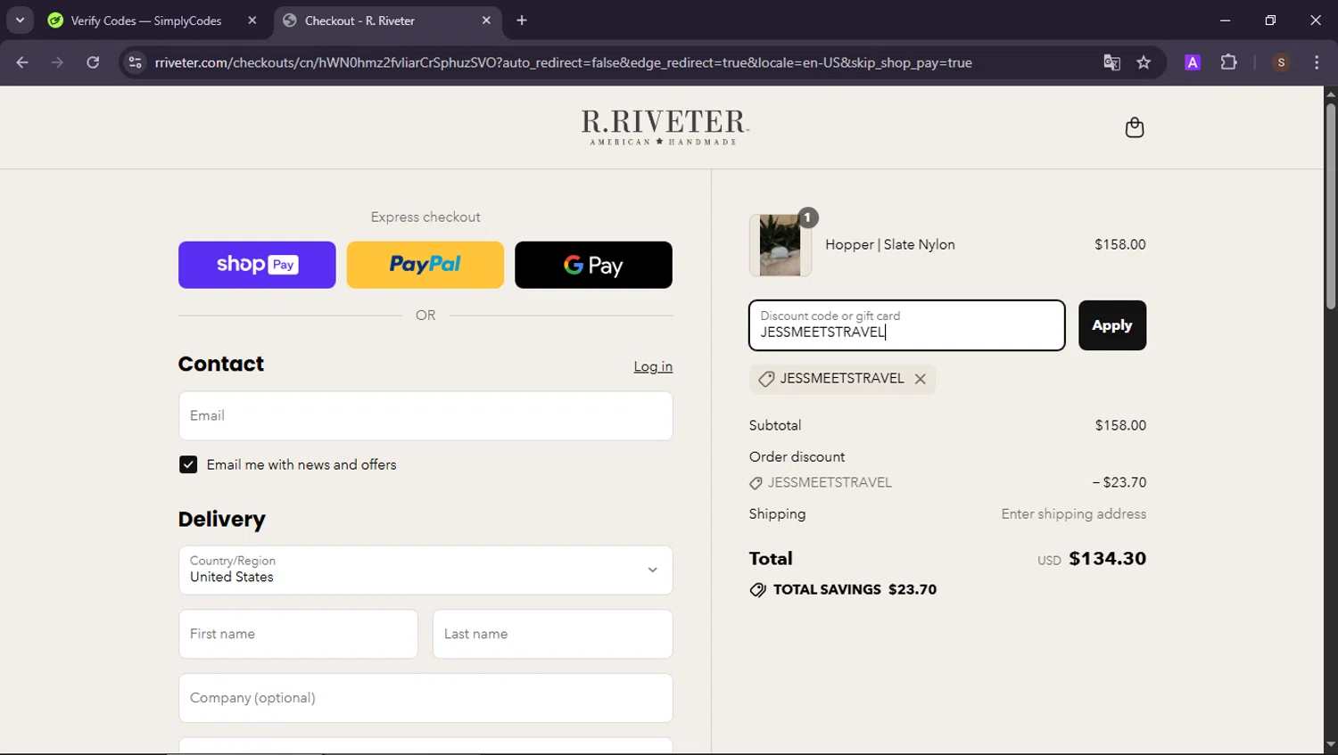Focus the First name field
The height and width of the screenshot is (755, 1338).
(298, 634)
